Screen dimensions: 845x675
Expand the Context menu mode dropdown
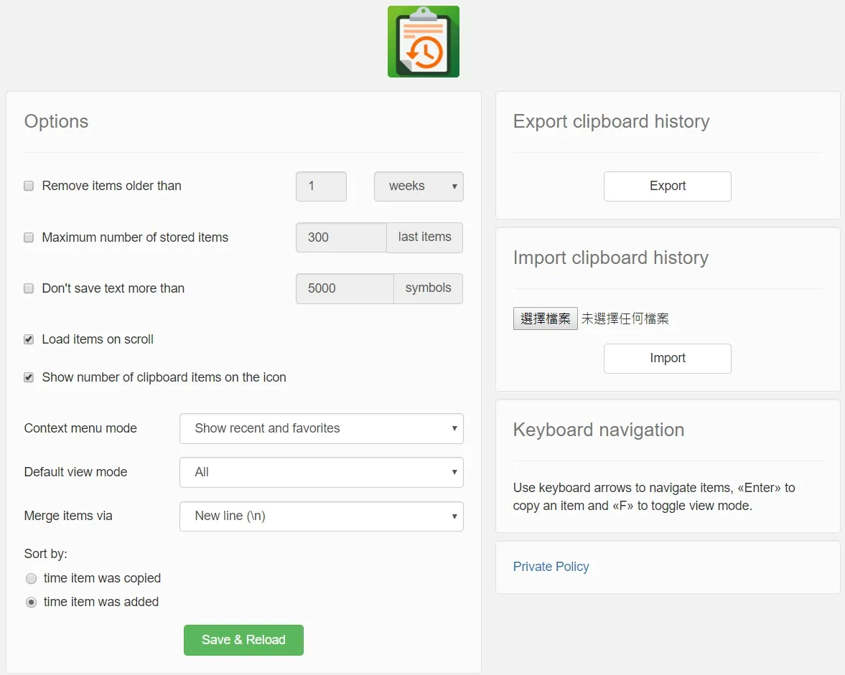[321, 428]
